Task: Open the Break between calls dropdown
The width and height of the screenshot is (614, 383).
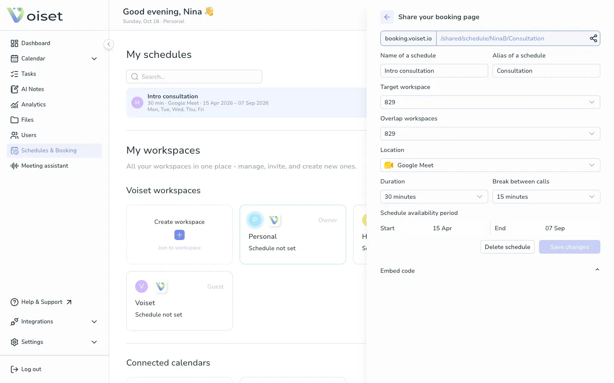Action: coord(546,197)
